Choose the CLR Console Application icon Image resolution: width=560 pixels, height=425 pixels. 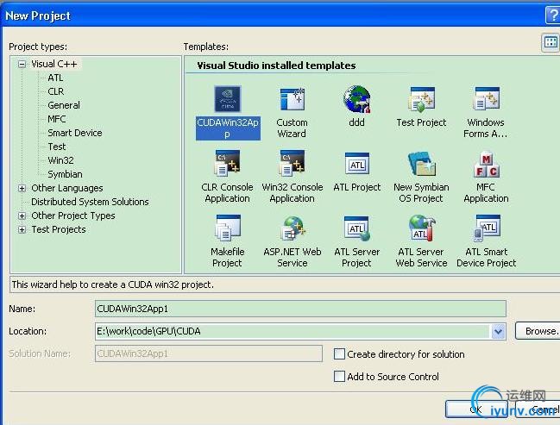click(227, 163)
